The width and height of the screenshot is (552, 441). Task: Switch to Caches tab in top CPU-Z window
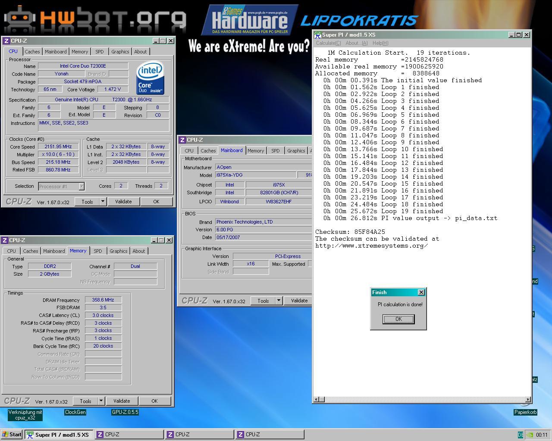32,52
